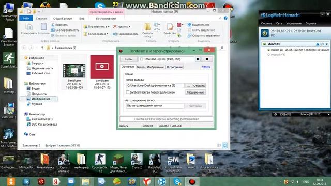Select the maksim-pk peer in Hamachi
The height and width of the screenshot is (186, 331).
(298, 50)
